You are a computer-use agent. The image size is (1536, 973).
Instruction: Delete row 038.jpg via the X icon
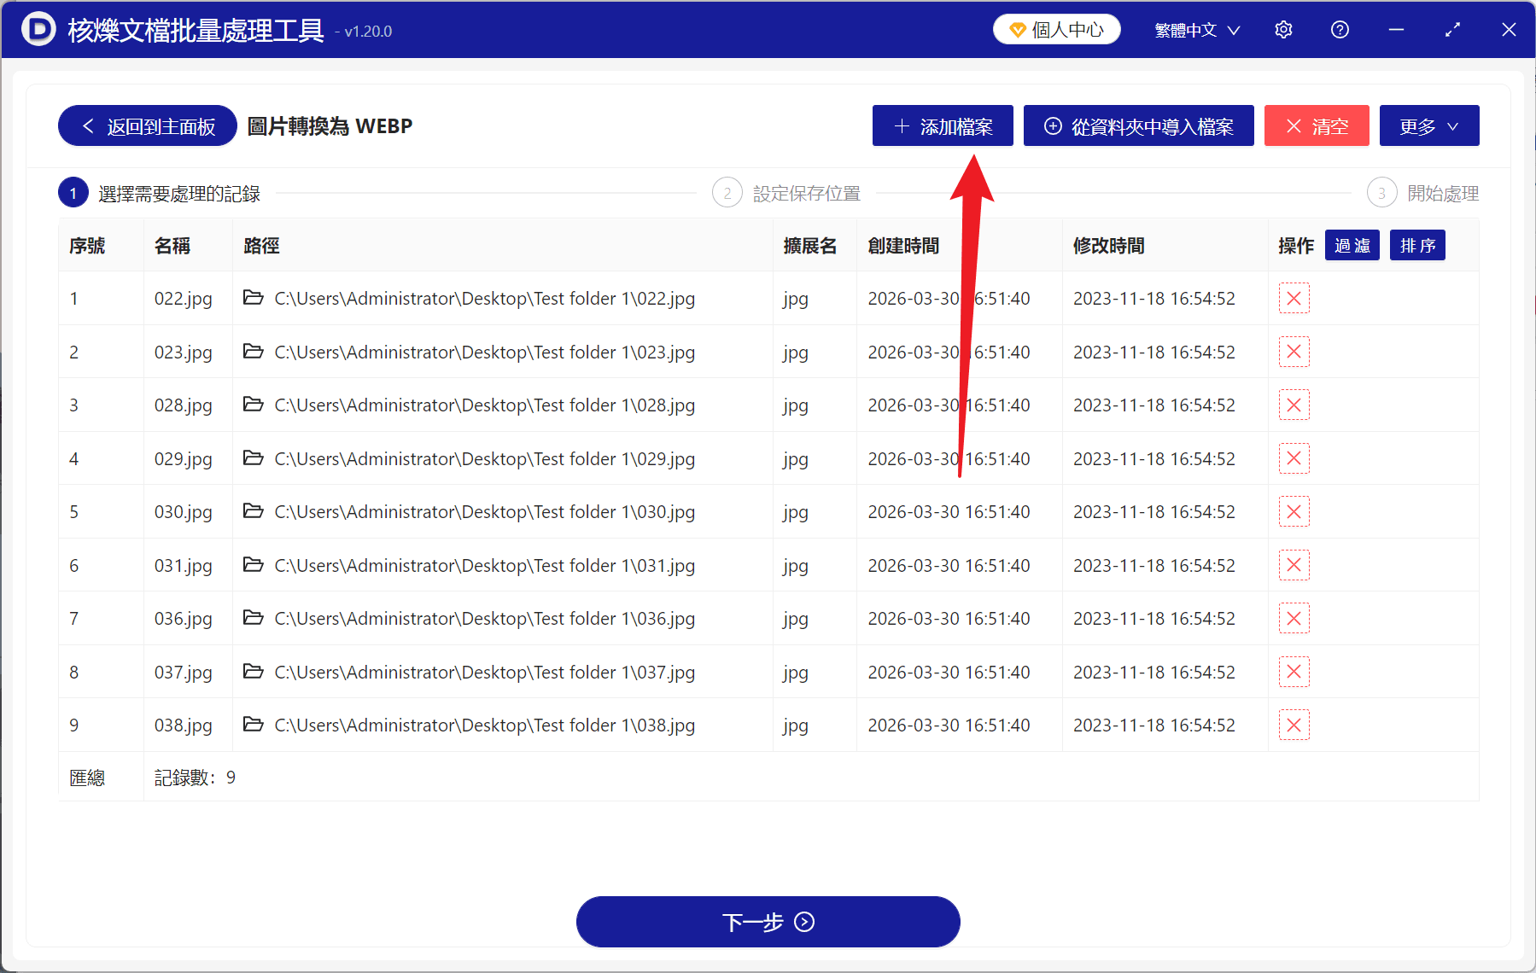click(1293, 725)
